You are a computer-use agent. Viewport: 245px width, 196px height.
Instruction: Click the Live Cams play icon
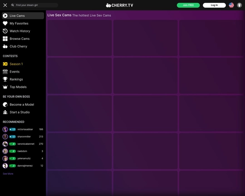coord(5,15)
